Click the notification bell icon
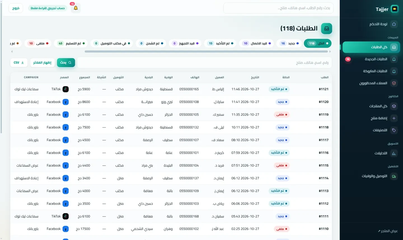 (76, 8)
